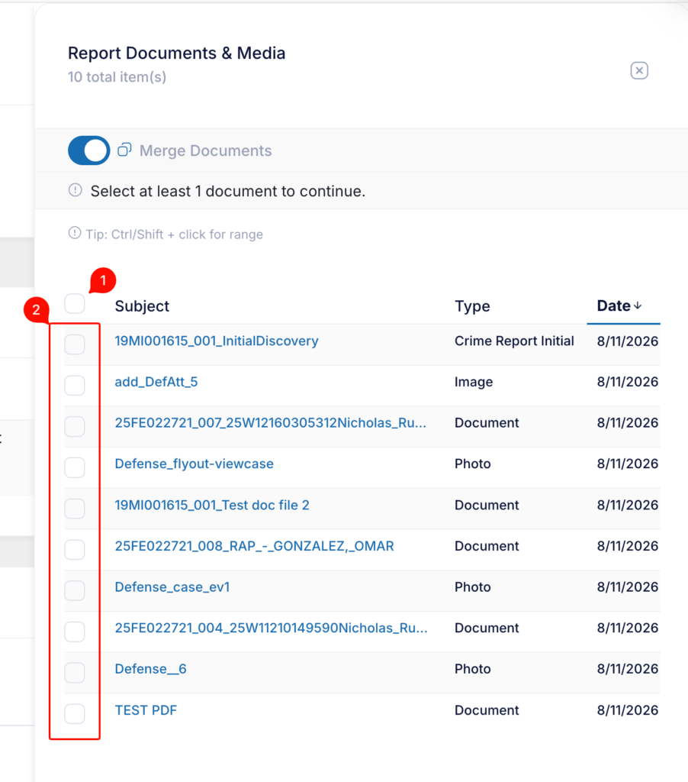This screenshot has height=782, width=688.
Task: Click the Photo type cell for Defense__6
Action: point(473,669)
